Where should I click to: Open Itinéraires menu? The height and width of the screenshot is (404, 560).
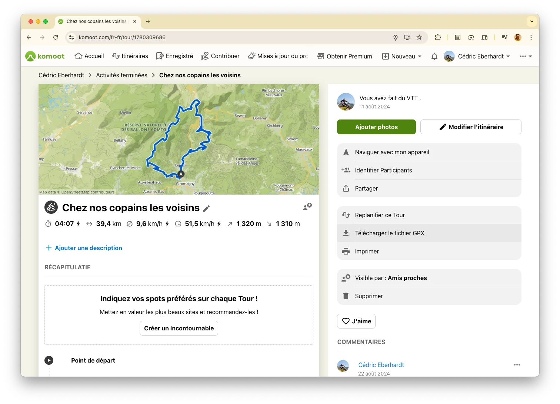(x=130, y=56)
